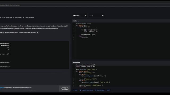This screenshot has width=170, height=95.
Task: Click the 'import codewars_test as test' line
Action: click(86, 66)
